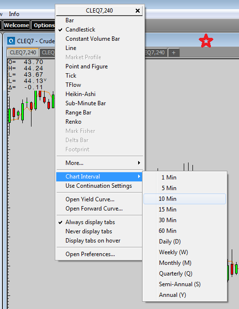Expand the More... submenu
239x309 pixels.
tap(99, 163)
